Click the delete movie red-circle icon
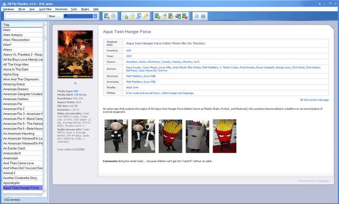Image resolution: width=339 pixels, height=204 pixels. click(185, 16)
